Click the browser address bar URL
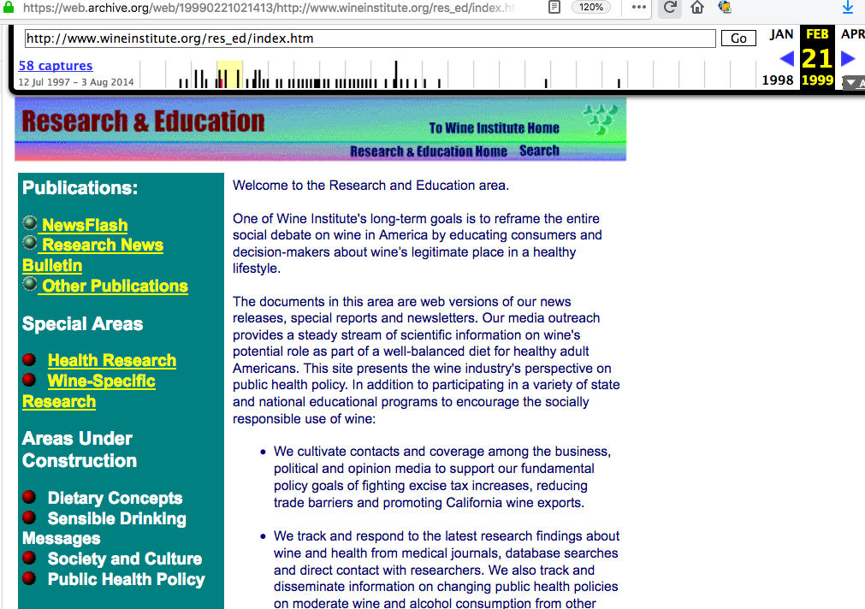Image resolution: width=865 pixels, height=609 pixels. point(270,8)
